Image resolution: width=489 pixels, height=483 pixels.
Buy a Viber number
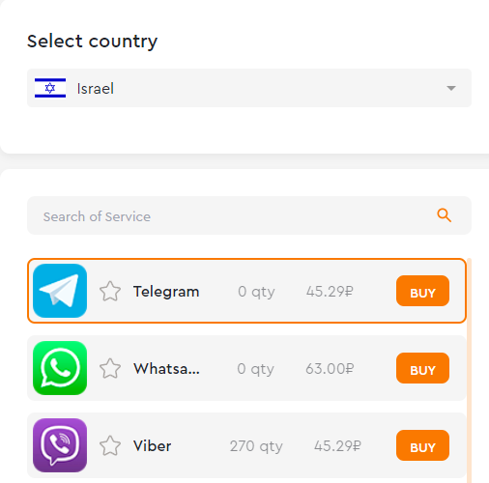[x=422, y=445]
